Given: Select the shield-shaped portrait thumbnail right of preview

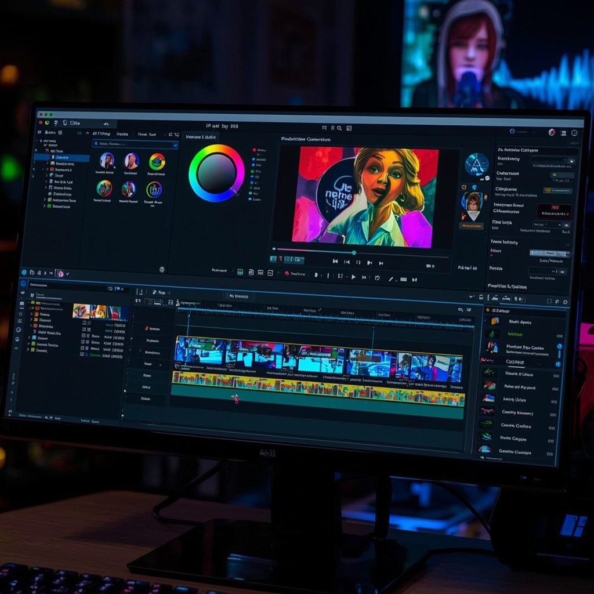Looking at the screenshot, I should tap(472, 206).
